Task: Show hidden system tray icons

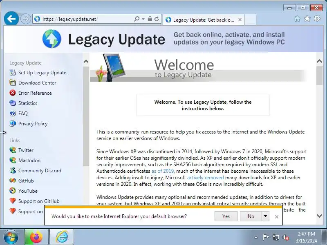Action: [x=256, y=237]
